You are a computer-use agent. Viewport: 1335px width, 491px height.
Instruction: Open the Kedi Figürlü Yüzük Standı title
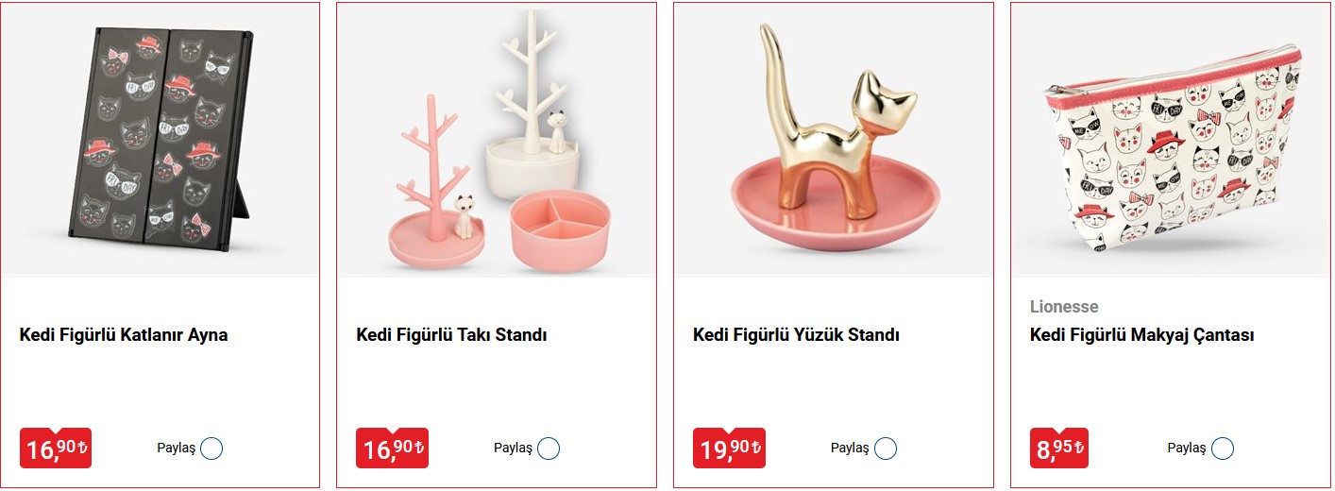pos(796,335)
